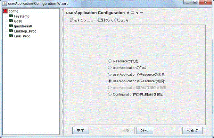
Task: Select userApplicationやResourceの削除 radio option
Action: click(136, 81)
